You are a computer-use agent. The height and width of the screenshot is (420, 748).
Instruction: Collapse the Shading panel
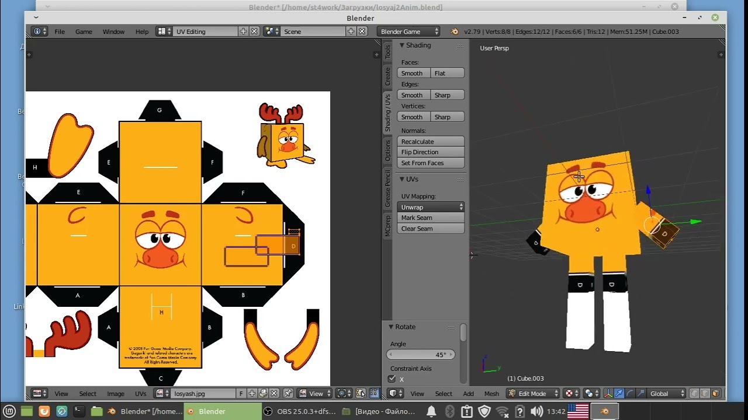[x=402, y=45]
